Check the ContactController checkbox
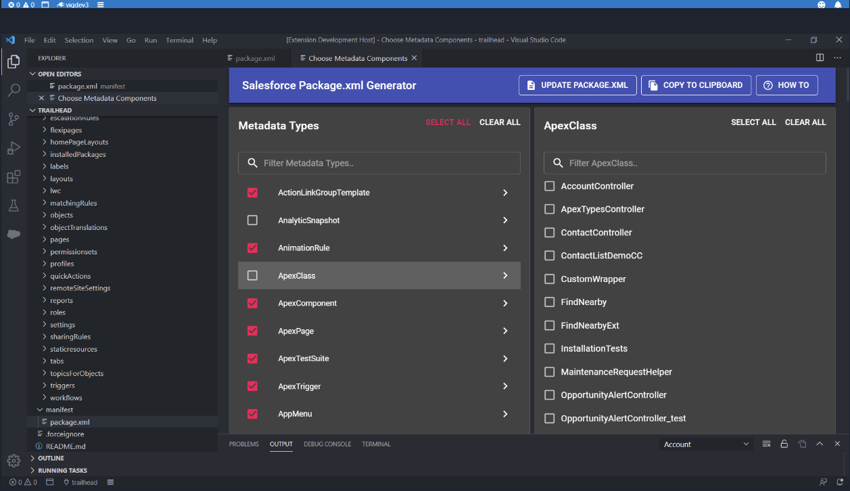The image size is (850, 491). click(x=550, y=233)
